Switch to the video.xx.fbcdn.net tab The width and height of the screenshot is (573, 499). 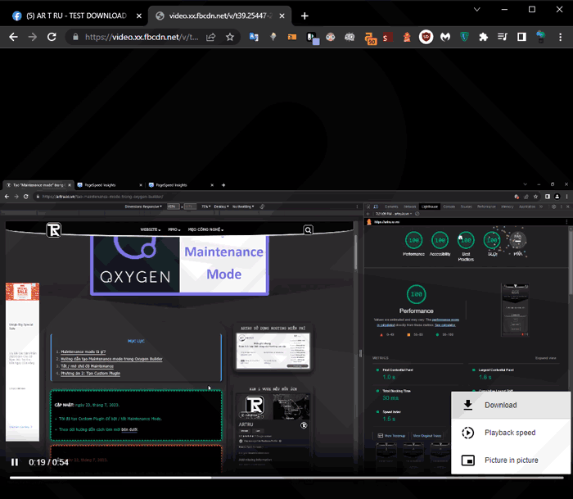(x=219, y=16)
